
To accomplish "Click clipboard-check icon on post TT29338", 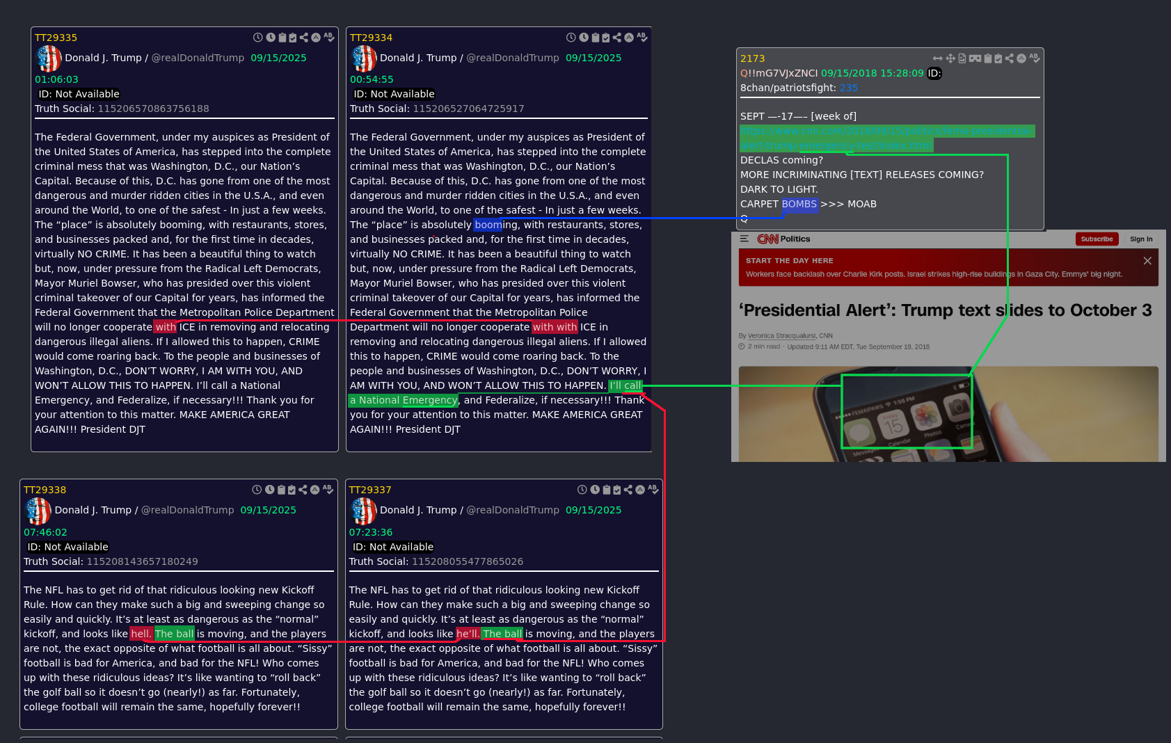I will pos(292,490).
